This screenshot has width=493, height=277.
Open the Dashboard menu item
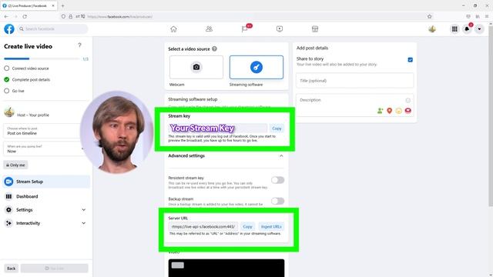(x=46, y=196)
